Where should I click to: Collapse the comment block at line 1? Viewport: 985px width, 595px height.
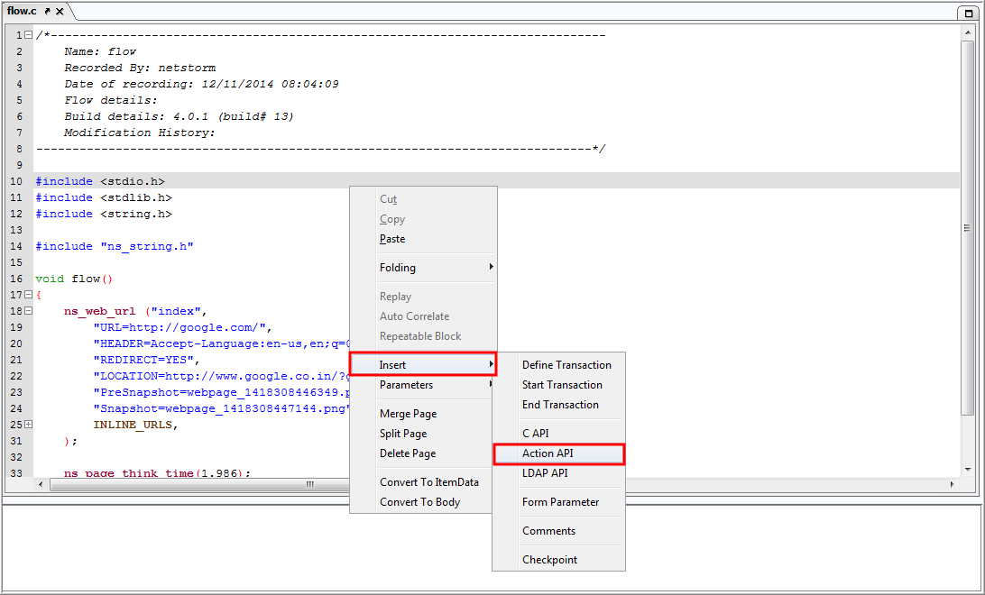28,35
